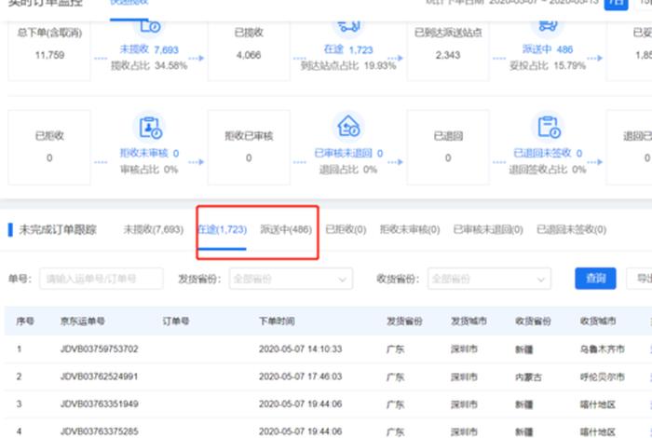Switch to the 已审核未退回(0) tab
652x438 pixels.
[x=488, y=229]
